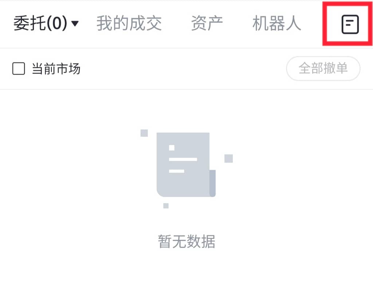The image size is (373, 288).
Task: Tap the empty-state document illustration
Action: [186, 165]
